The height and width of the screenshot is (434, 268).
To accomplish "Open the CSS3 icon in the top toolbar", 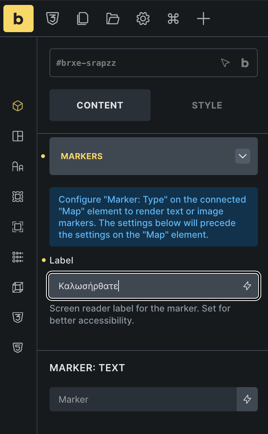I will (x=52, y=19).
